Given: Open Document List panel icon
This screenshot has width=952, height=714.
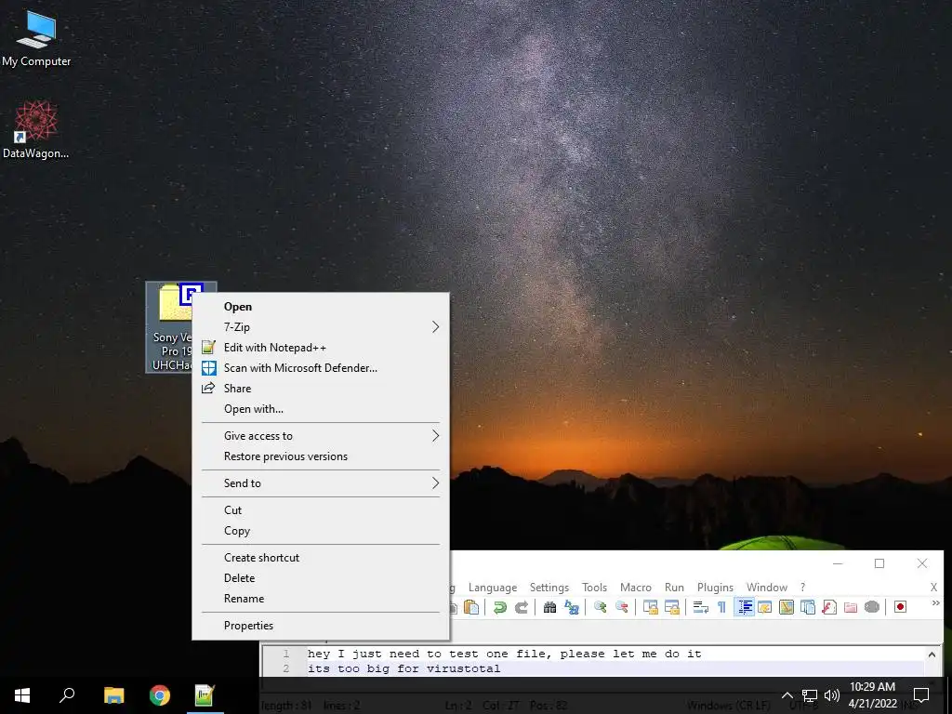Looking at the screenshot, I should (x=808, y=607).
